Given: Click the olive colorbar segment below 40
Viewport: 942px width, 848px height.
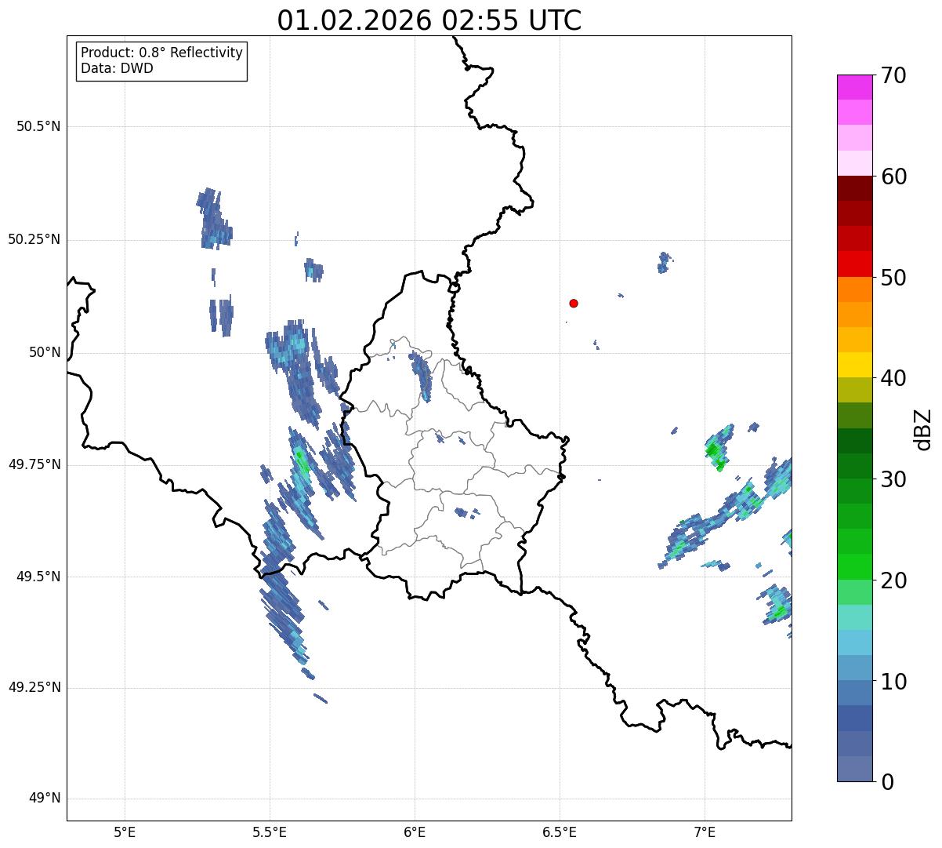Looking at the screenshot, I should (x=854, y=391).
